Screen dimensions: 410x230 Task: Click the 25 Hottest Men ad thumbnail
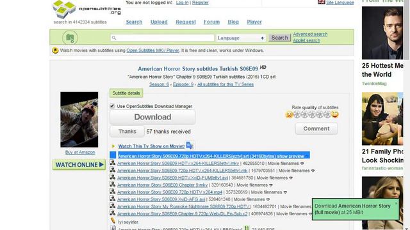382,33
